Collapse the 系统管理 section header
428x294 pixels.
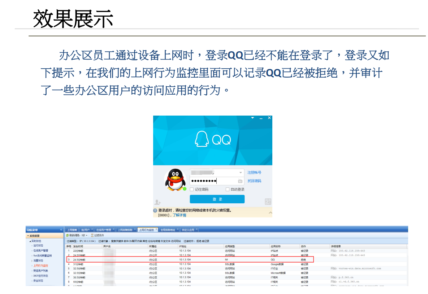(45, 235)
